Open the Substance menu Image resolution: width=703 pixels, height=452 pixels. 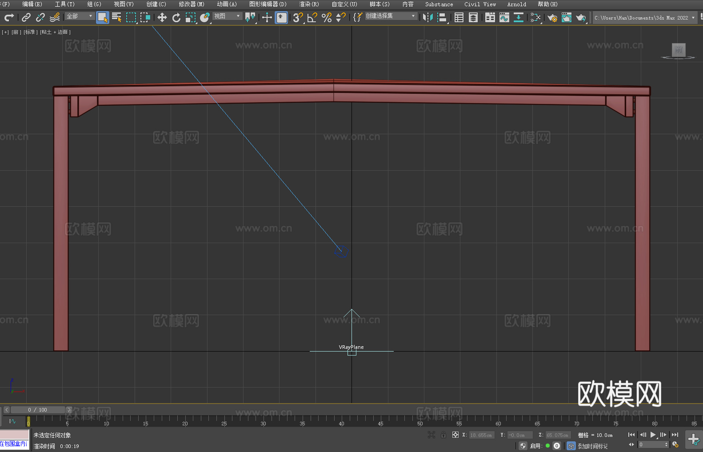[x=439, y=4]
